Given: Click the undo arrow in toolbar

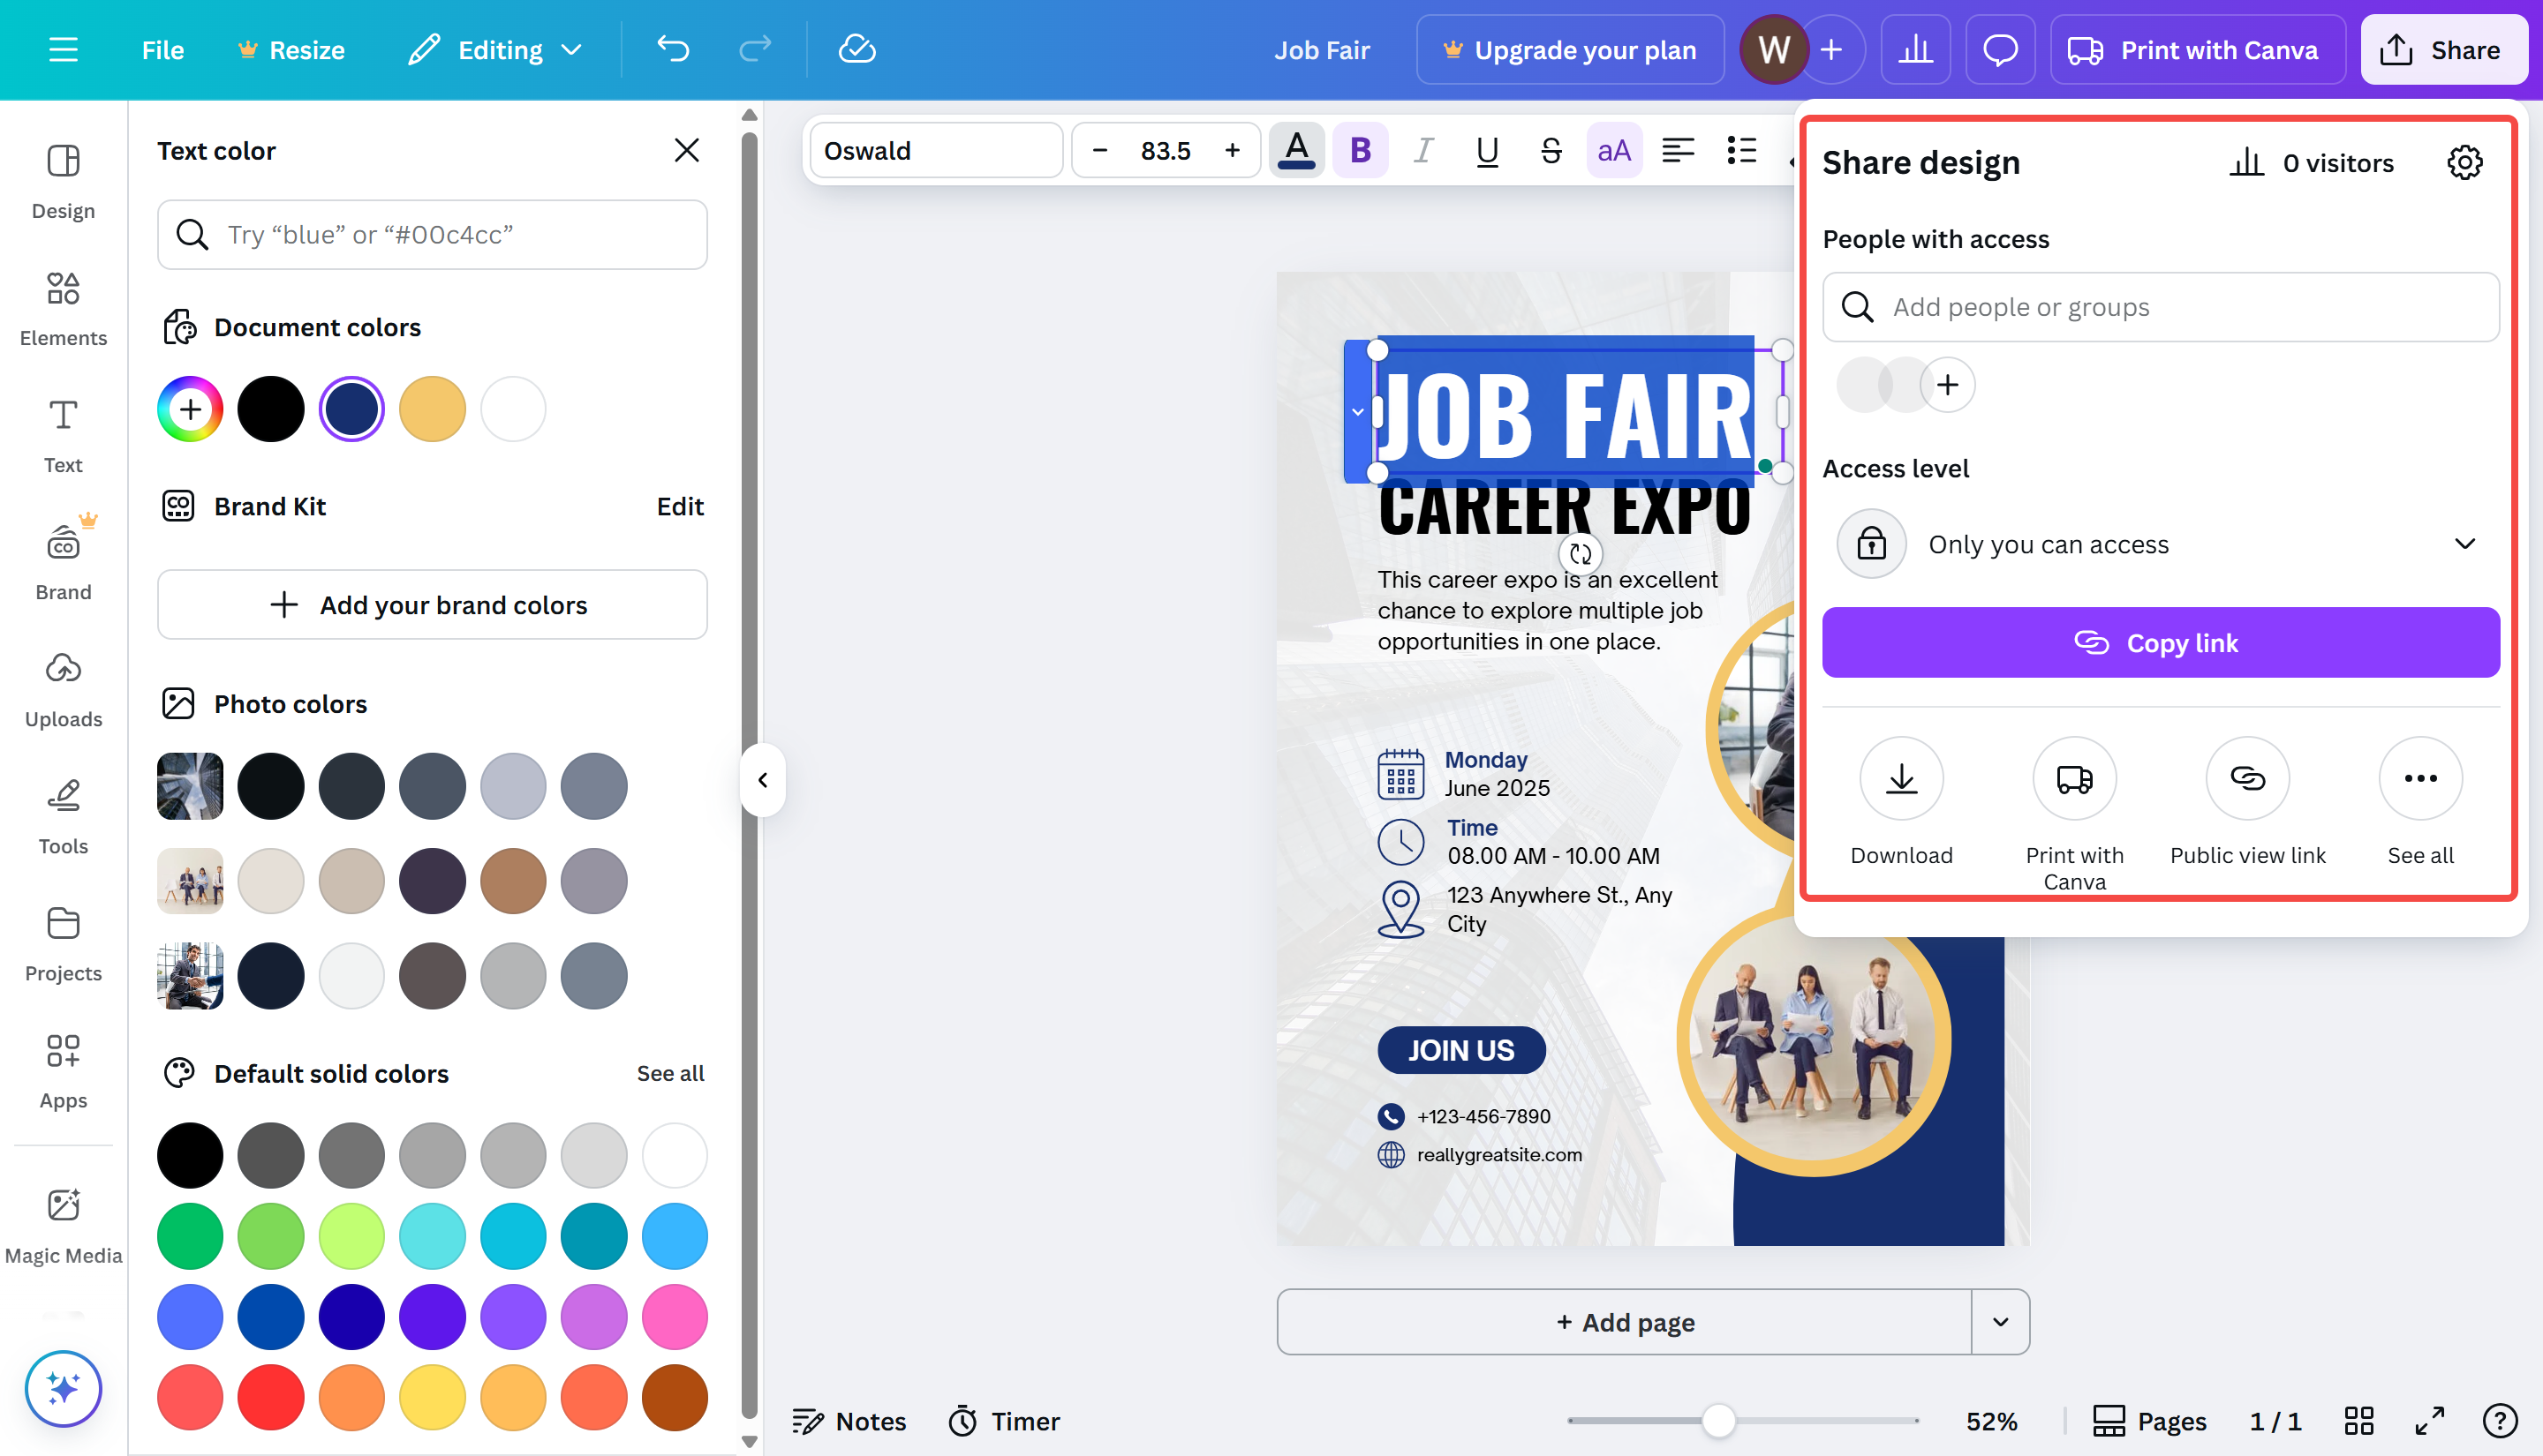Looking at the screenshot, I should tap(672, 49).
